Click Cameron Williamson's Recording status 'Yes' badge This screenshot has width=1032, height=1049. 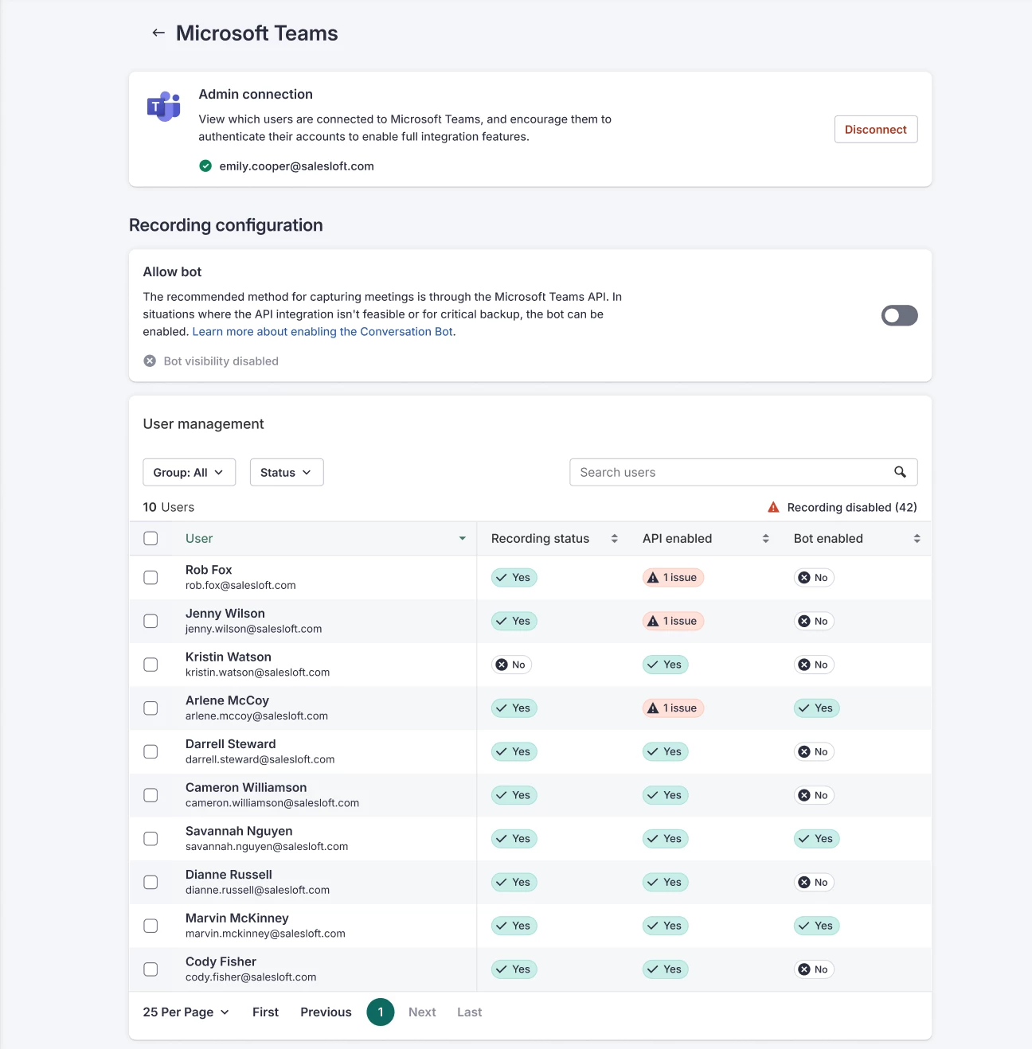pyautogui.click(x=514, y=795)
